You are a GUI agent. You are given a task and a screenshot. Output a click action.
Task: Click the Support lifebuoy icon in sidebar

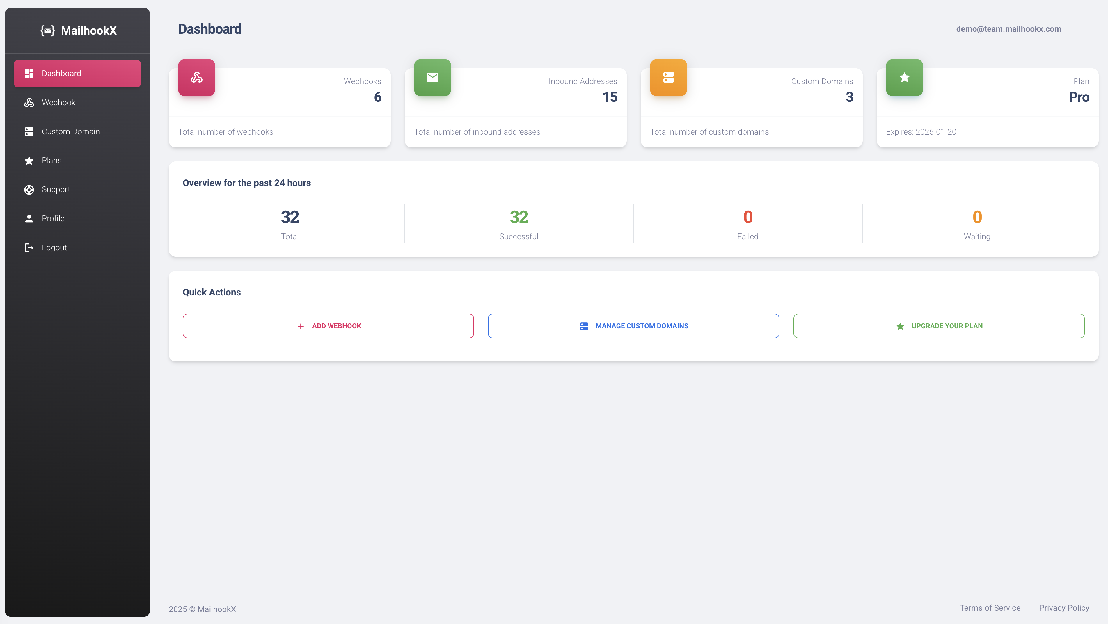coord(29,190)
